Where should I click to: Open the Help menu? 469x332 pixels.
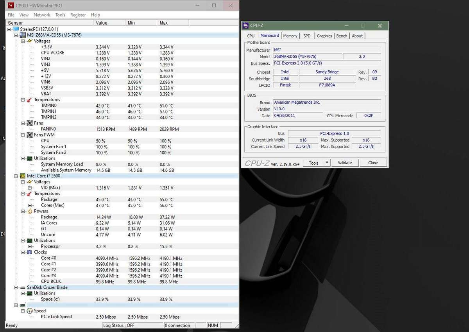pyautogui.click(x=95, y=15)
